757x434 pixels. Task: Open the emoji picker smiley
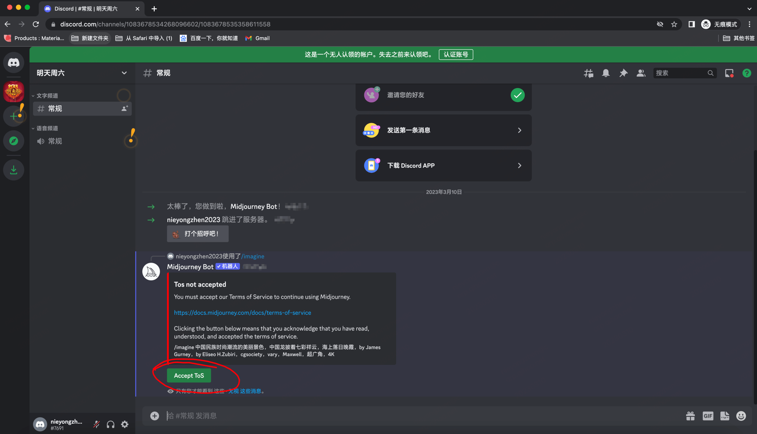click(x=741, y=416)
